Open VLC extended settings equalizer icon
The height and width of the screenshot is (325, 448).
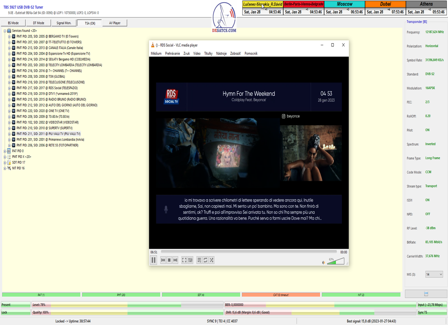pos(190,260)
